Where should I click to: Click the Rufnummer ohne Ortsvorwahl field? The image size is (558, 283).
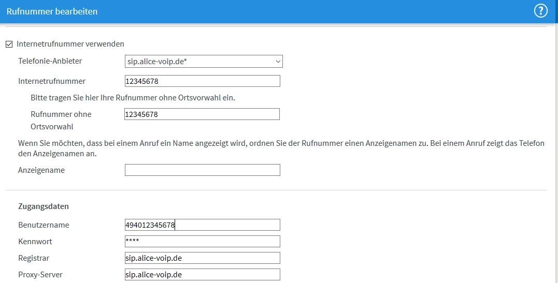(x=202, y=114)
